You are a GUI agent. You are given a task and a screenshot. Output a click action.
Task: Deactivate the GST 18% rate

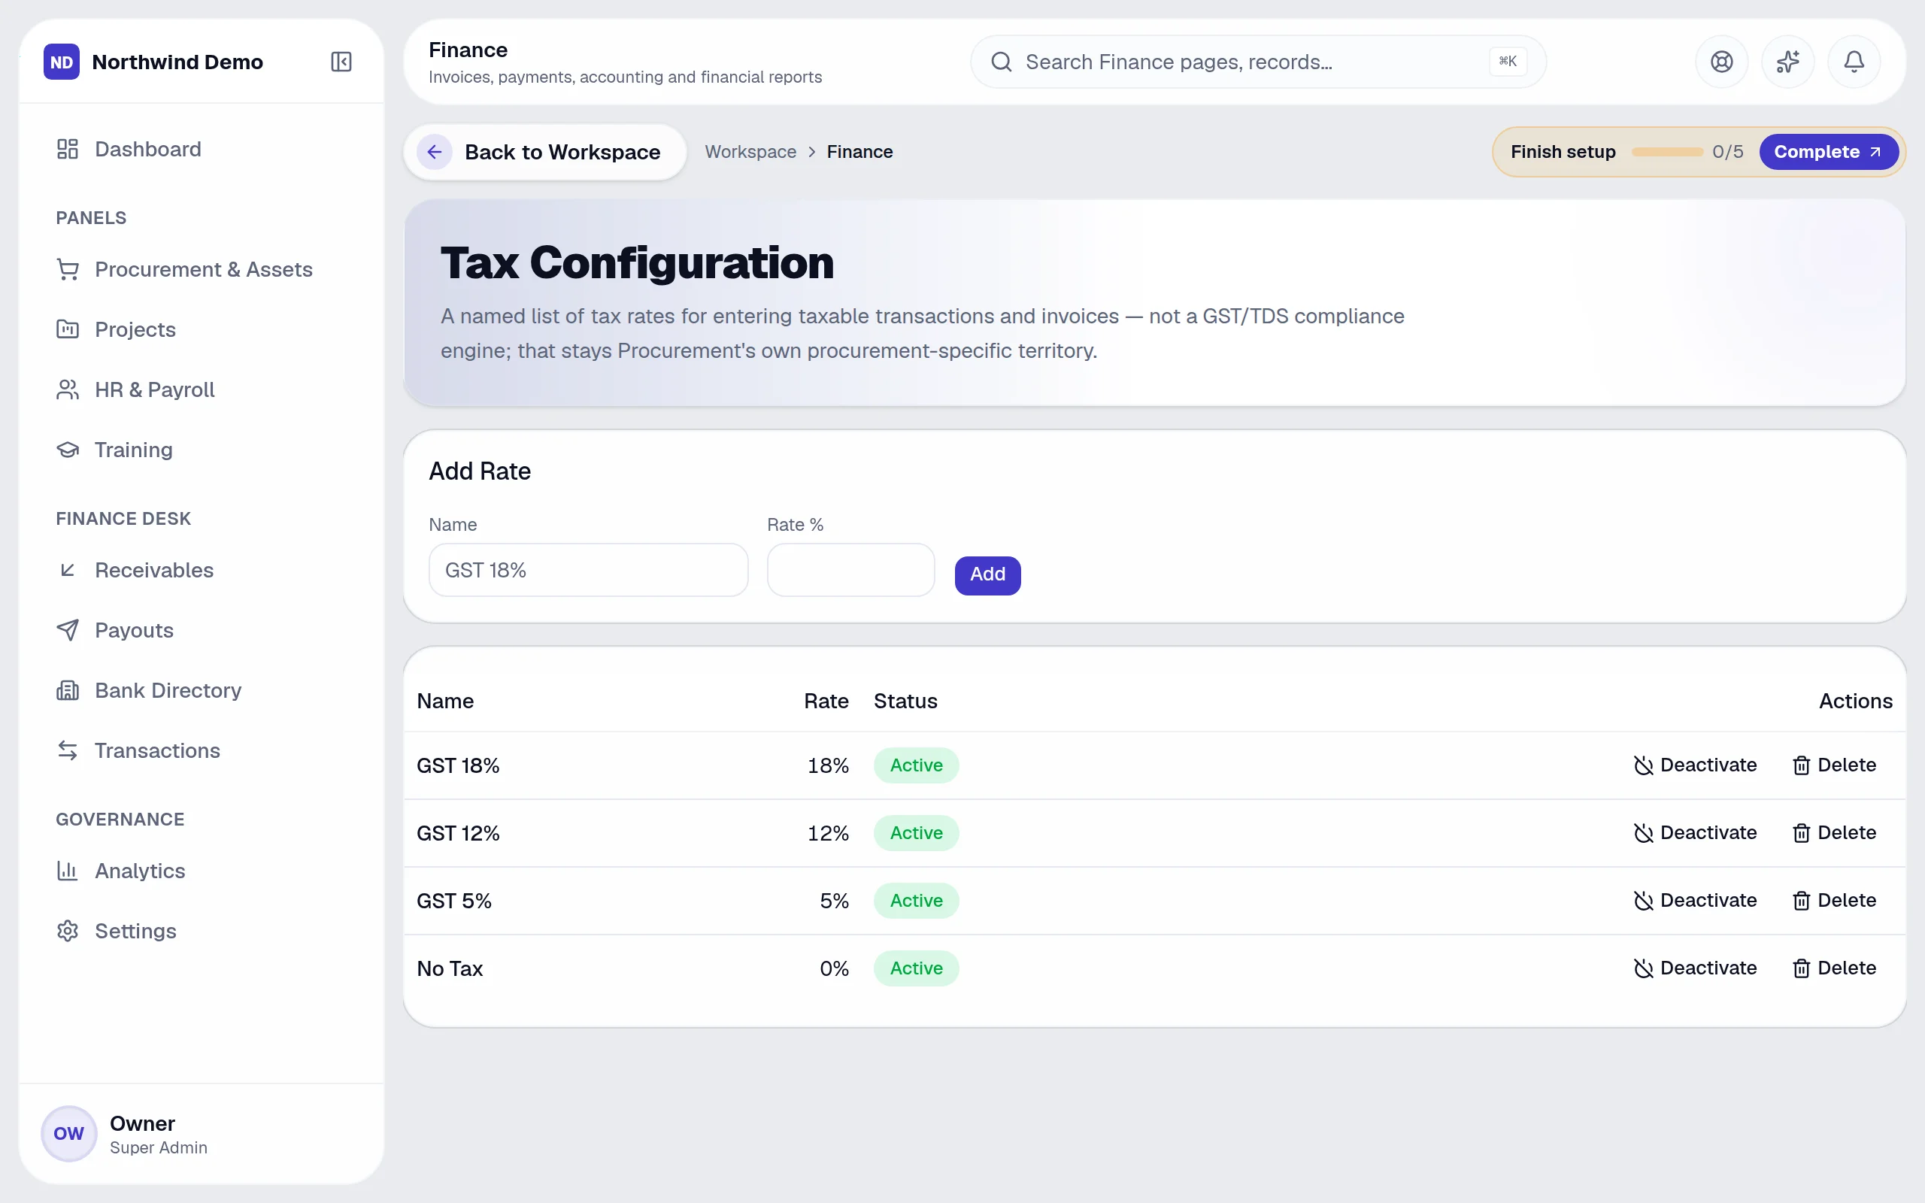click(x=1694, y=765)
